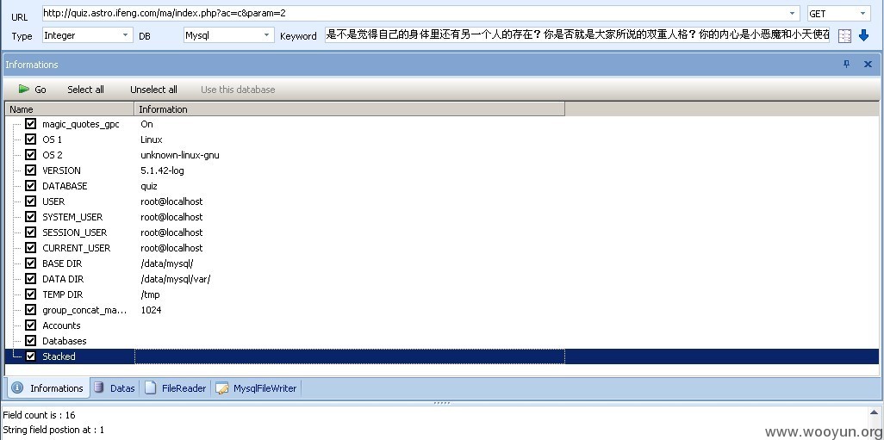Image resolution: width=884 pixels, height=440 pixels.
Task: Click Unselect all button
Action: (x=153, y=89)
